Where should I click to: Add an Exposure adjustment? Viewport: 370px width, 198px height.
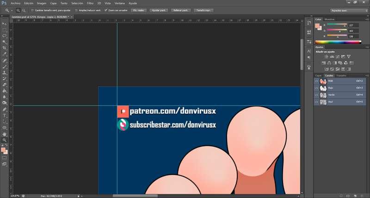click(x=343, y=56)
